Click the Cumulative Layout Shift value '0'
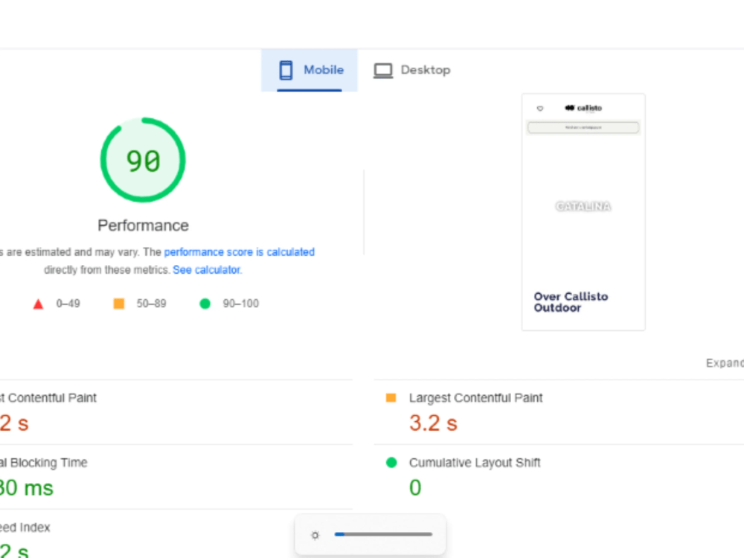Screen dimensions: 744x558 click(x=415, y=488)
